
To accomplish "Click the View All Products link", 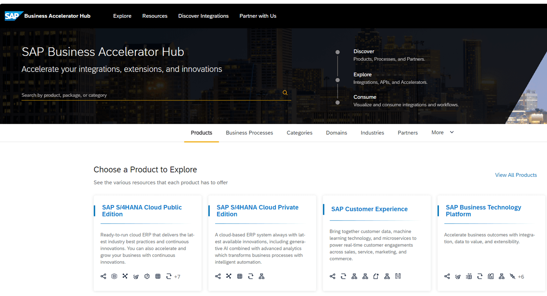I will click(x=516, y=175).
